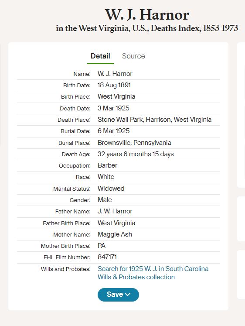Click the W. J. Harnor page heading

(147, 15)
